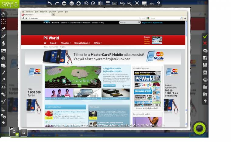Click the folder icon in the right toolbar
The width and height of the screenshot is (231, 142).
[205, 87]
